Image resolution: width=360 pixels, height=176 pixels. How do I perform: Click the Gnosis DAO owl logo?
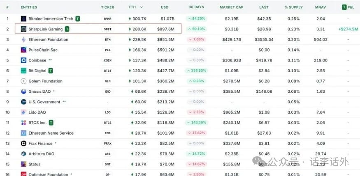click(23, 91)
